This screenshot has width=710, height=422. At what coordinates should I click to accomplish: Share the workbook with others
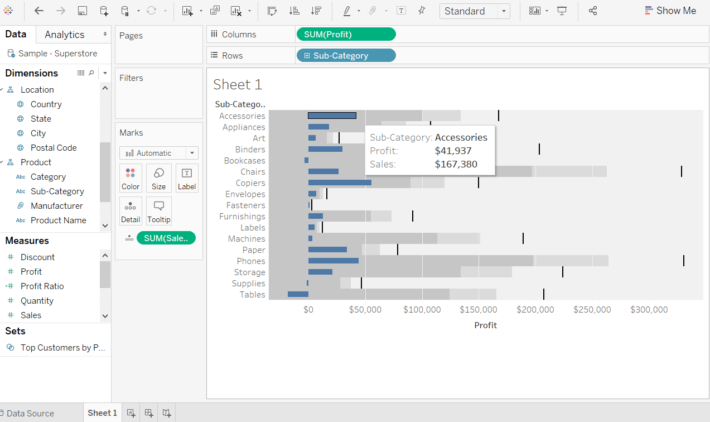[x=593, y=11]
